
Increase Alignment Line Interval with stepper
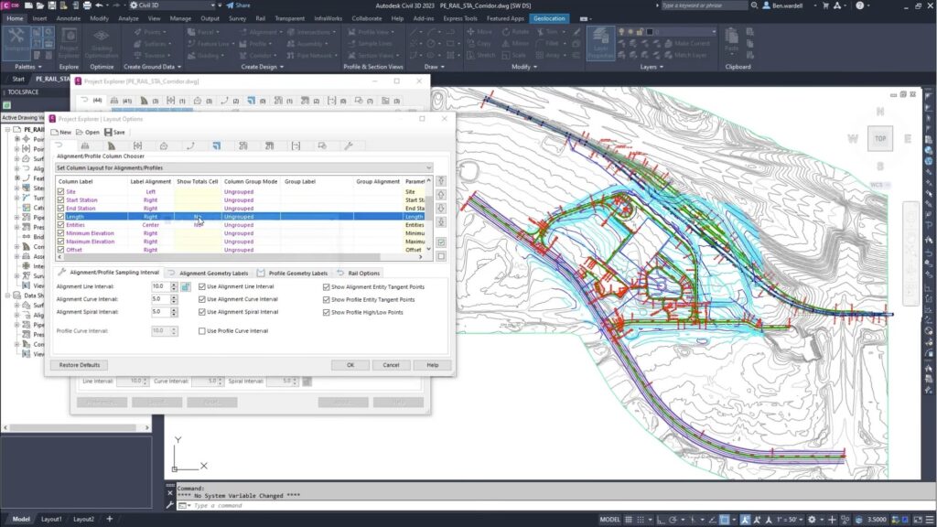174,285
